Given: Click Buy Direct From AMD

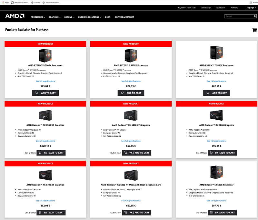Looking at the screenshot, I should [186, 8].
